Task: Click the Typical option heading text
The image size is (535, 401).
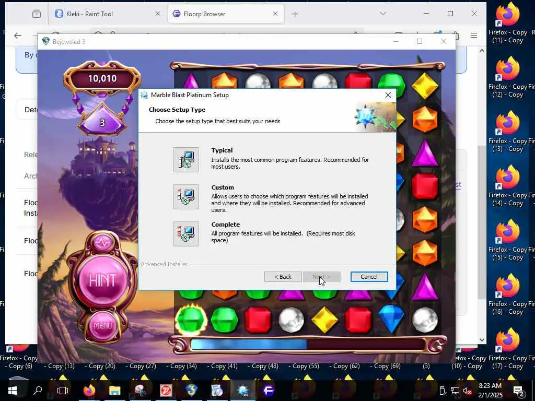Action: click(x=222, y=150)
